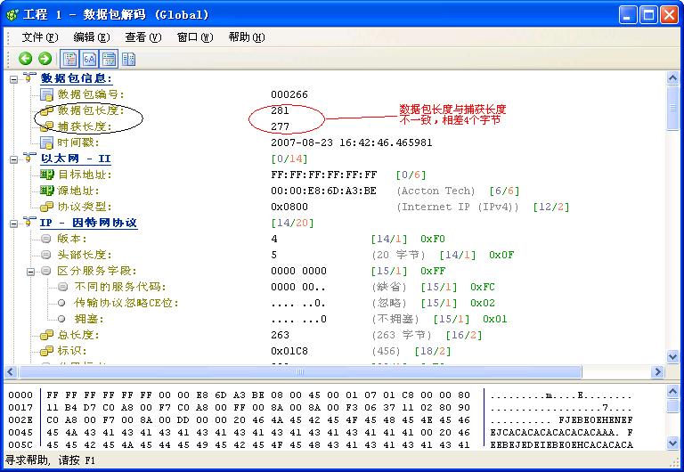Click the network icon beside IP - 因特网协议
Viewport: 684px width, 472px height.
[x=29, y=222]
